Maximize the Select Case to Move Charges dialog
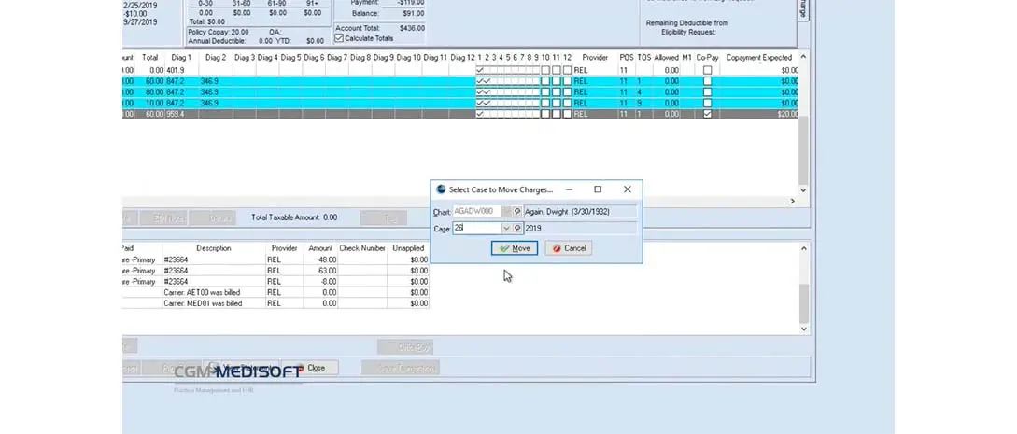 (x=598, y=189)
